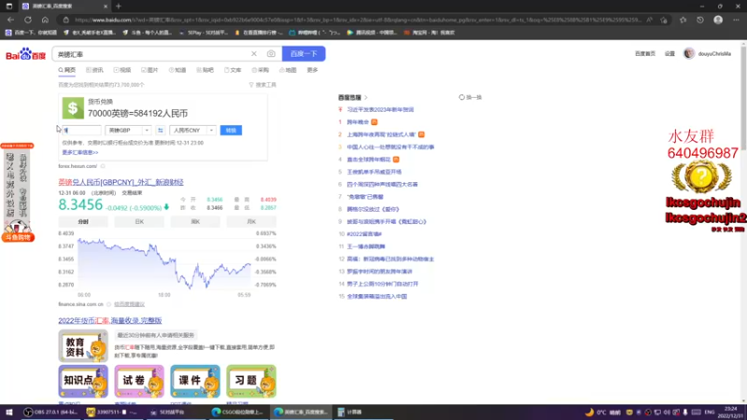Switch to the 资讯 tab
The height and width of the screenshot is (420, 747).
95,70
